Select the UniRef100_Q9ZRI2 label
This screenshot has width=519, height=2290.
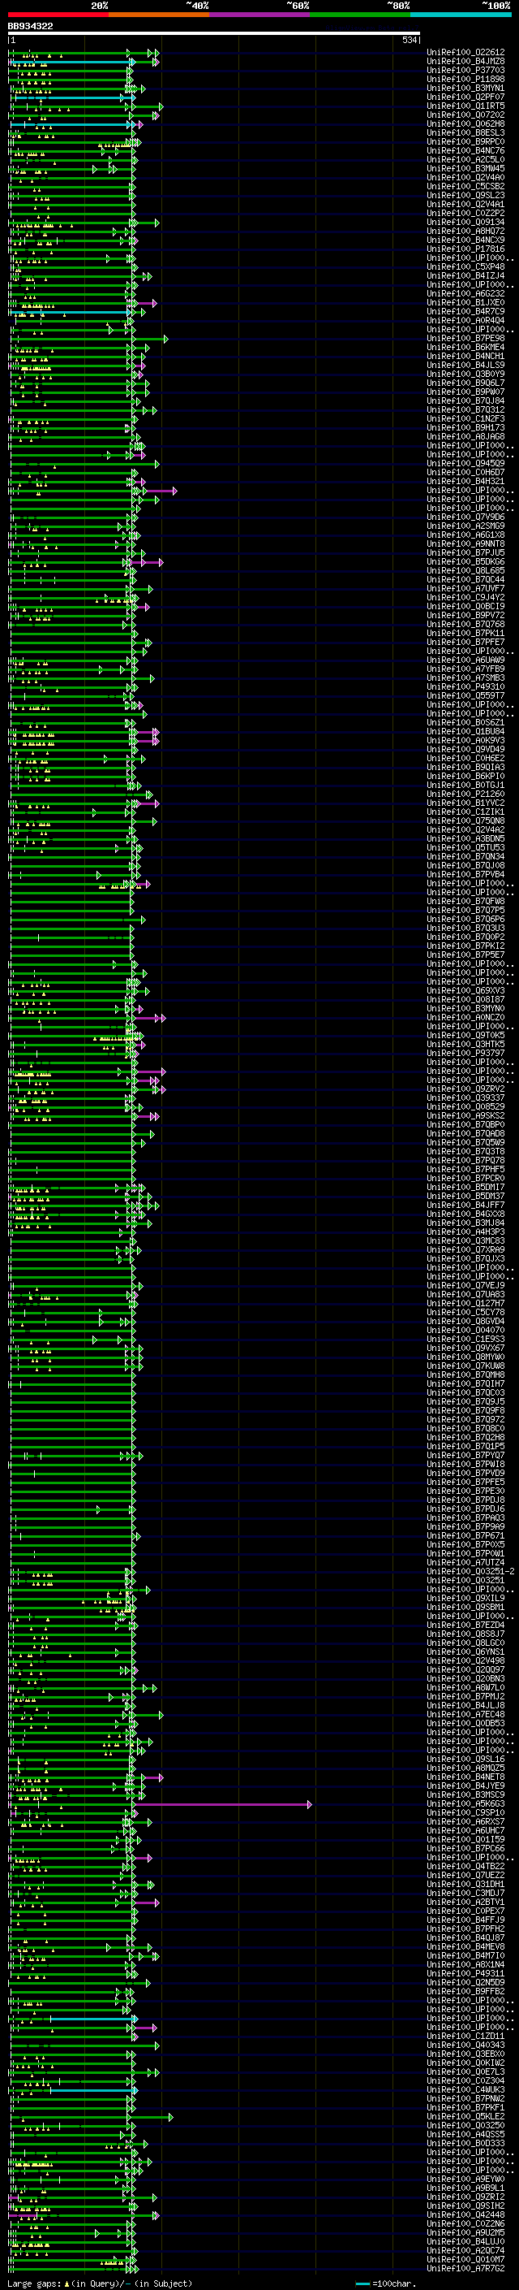click(465, 2197)
